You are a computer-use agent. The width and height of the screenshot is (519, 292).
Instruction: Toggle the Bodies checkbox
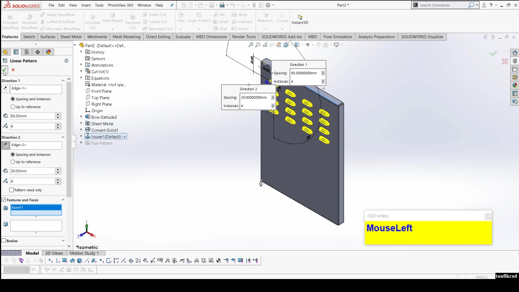(4, 241)
